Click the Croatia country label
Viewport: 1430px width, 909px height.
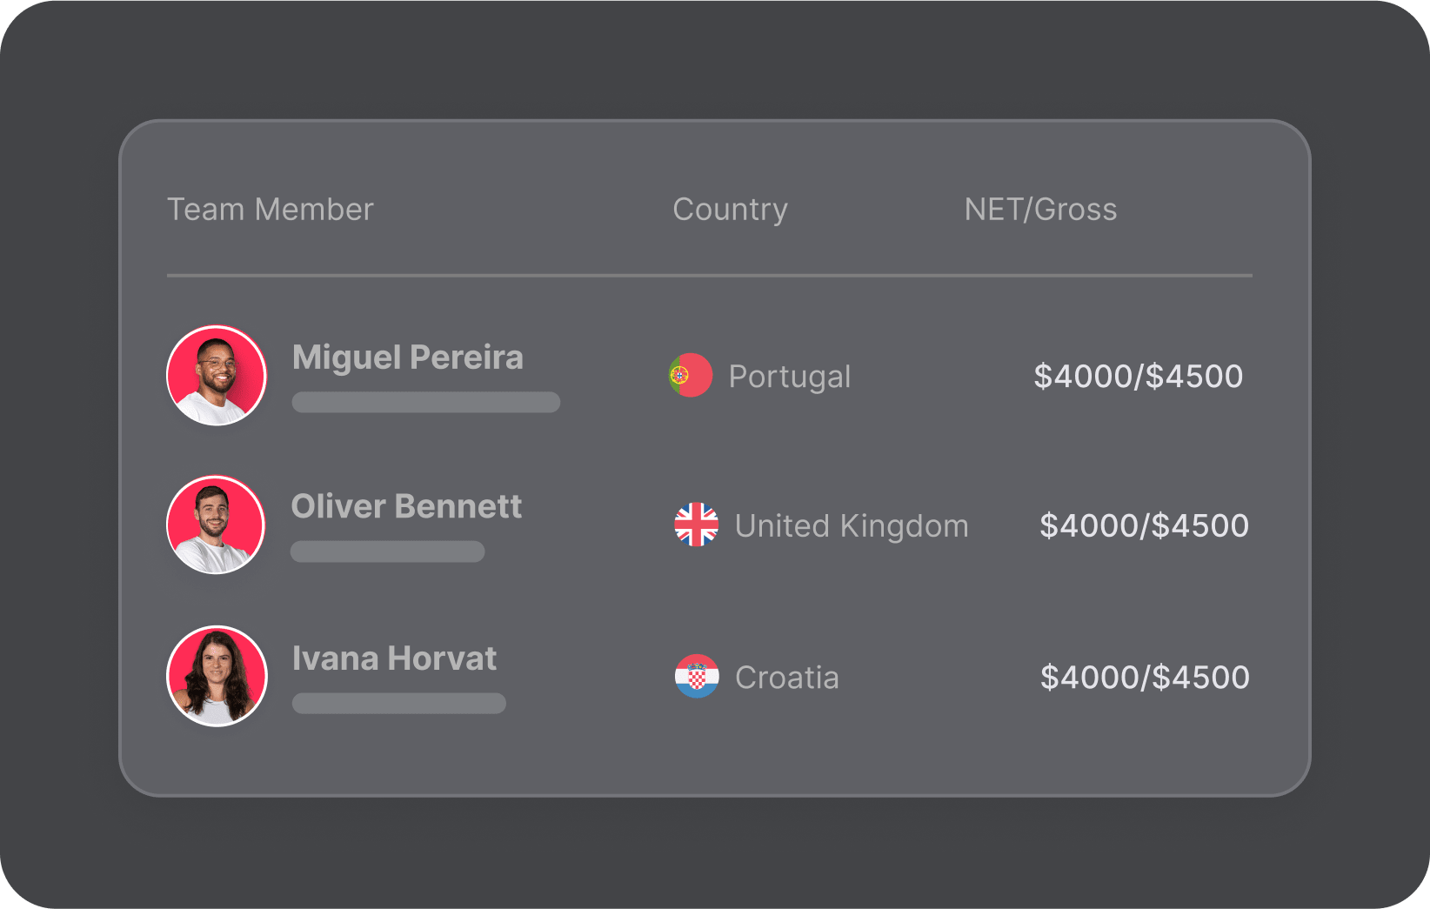(787, 678)
